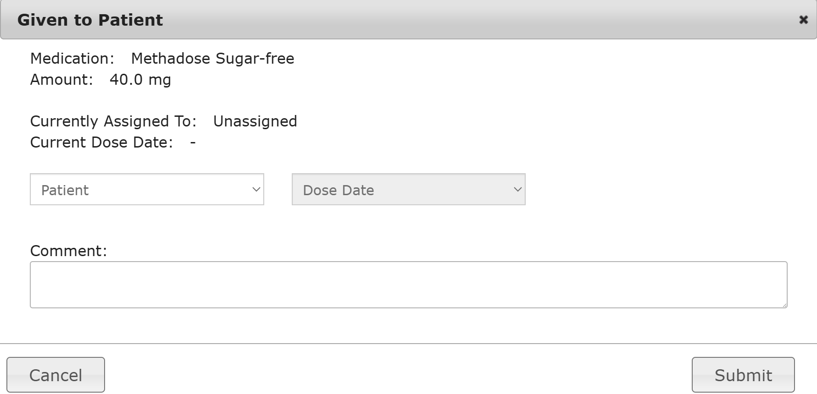Click the Methadose Sugar-free medication name
The width and height of the screenshot is (817, 394).
coord(212,59)
